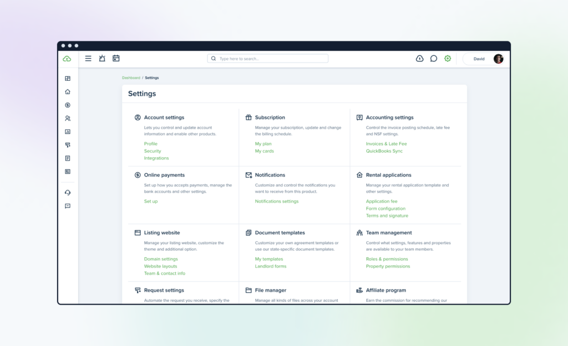The image size is (568, 346).
Task: Open the contacts people icon in sidebar
Action: (68, 118)
